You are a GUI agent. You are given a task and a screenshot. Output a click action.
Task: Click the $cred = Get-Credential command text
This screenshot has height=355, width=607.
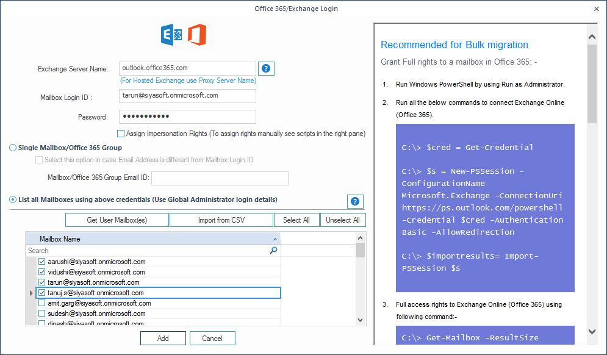coord(467,147)
